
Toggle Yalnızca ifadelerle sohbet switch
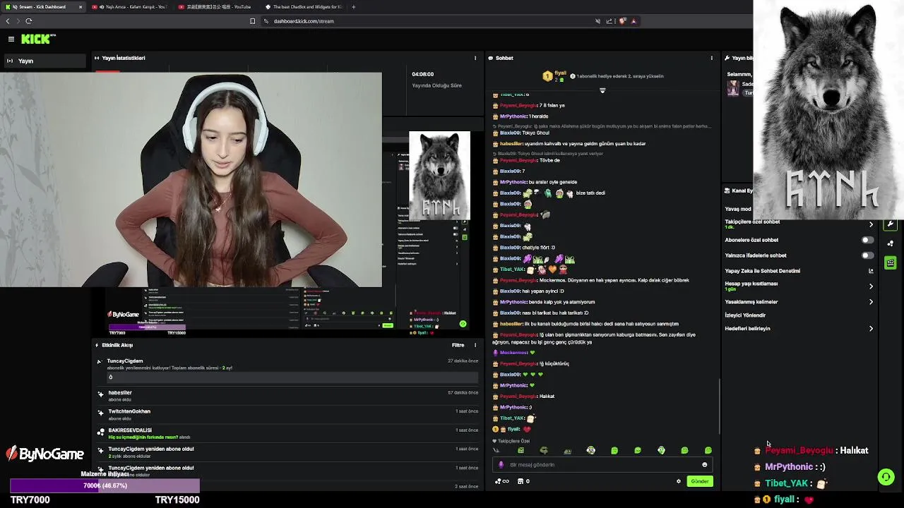pyautogui.click(x=867, y=255)
